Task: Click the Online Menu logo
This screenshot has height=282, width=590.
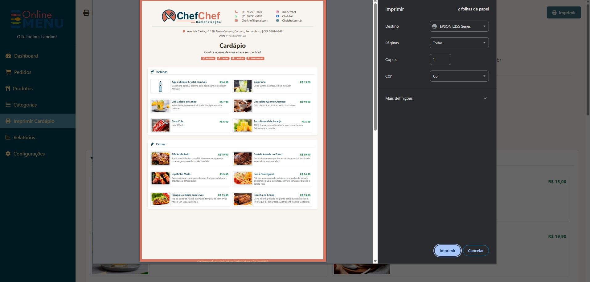Action: (37, 18)
